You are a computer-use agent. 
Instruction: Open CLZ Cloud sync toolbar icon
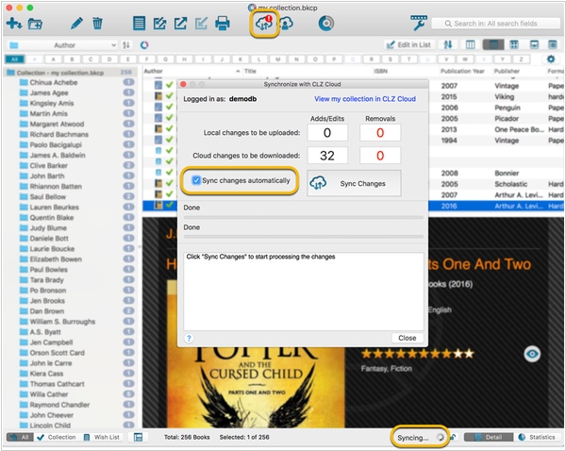(x=262, y=23)
